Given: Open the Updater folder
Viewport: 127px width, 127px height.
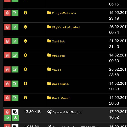Looking at the screenshot, I should click(58, 56).
